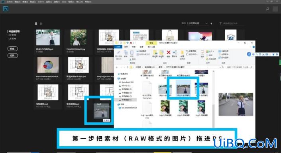Switch to the Home tab in Explorer ribbon

click(x=126, y=47)
